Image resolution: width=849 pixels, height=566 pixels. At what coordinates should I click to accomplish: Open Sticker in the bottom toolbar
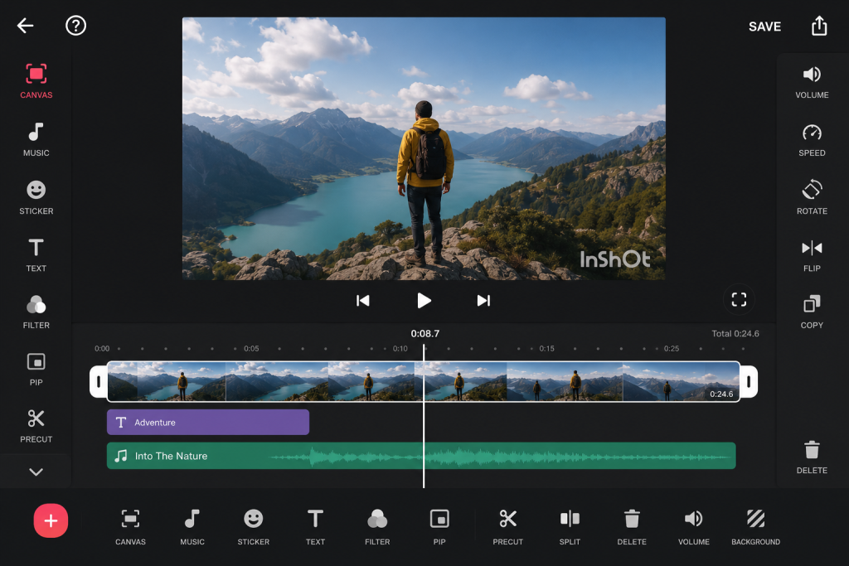click(x=254, y=527)
